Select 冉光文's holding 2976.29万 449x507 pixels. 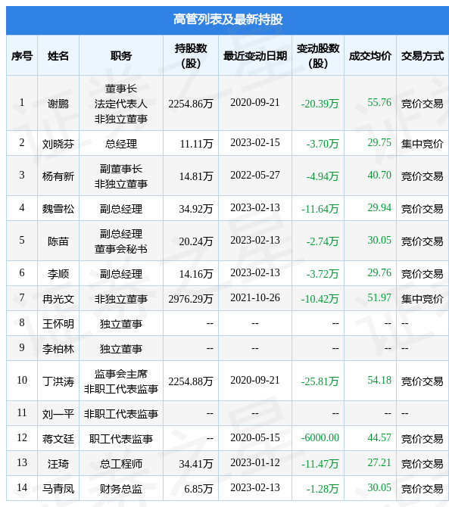point(191,299)
